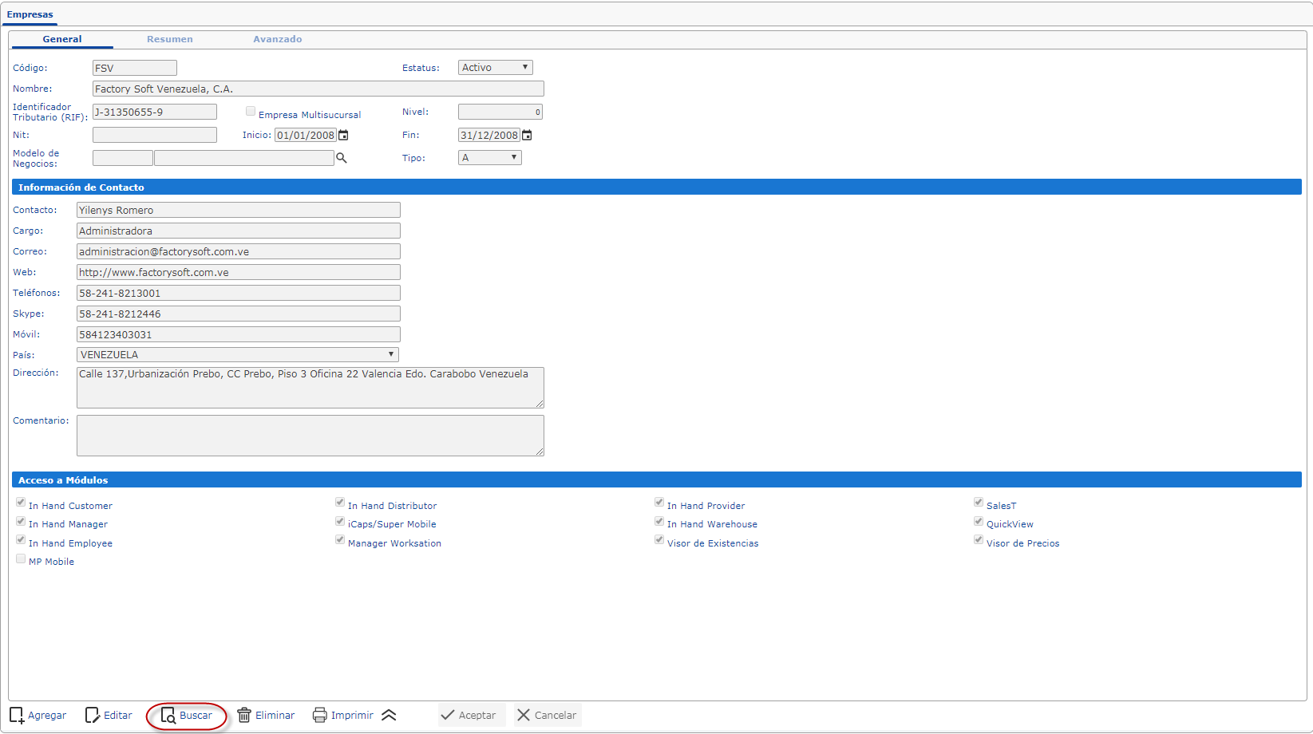The image size is (1313, 734).
Task: Click the Imprimir printer icon
Action: 320,716
